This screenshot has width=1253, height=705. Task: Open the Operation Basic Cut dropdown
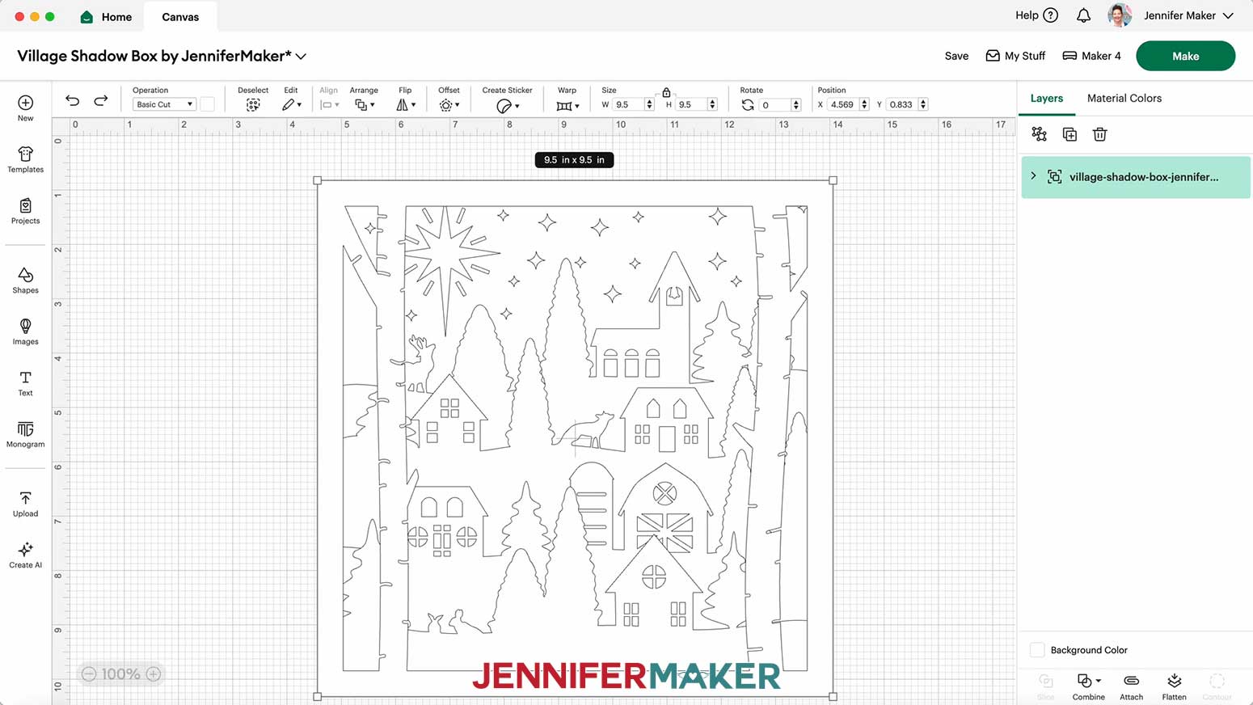pyautogui.click(x=164, y=104)
